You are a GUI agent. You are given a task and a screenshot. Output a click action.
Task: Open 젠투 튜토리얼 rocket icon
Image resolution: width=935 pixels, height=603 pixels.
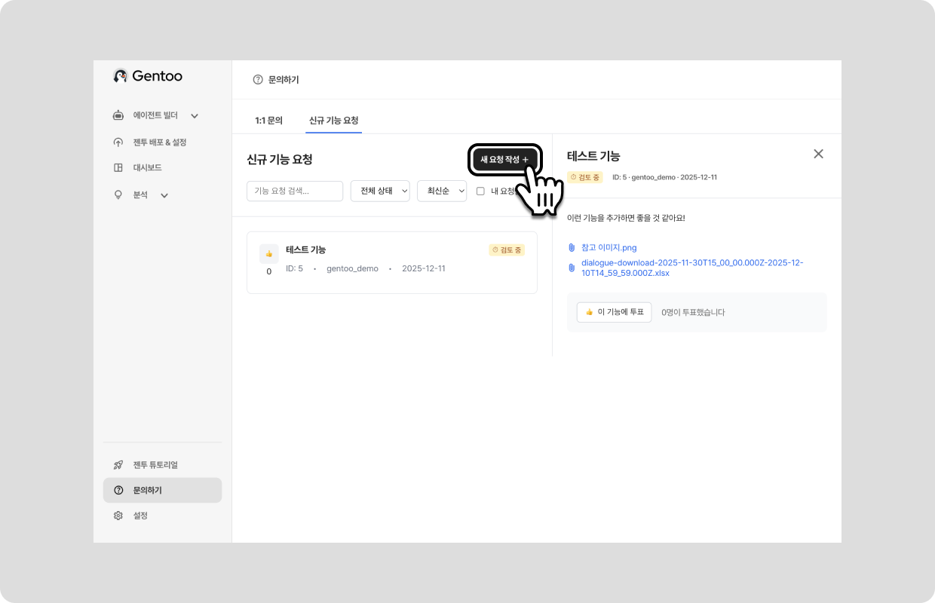pos(118,464)
